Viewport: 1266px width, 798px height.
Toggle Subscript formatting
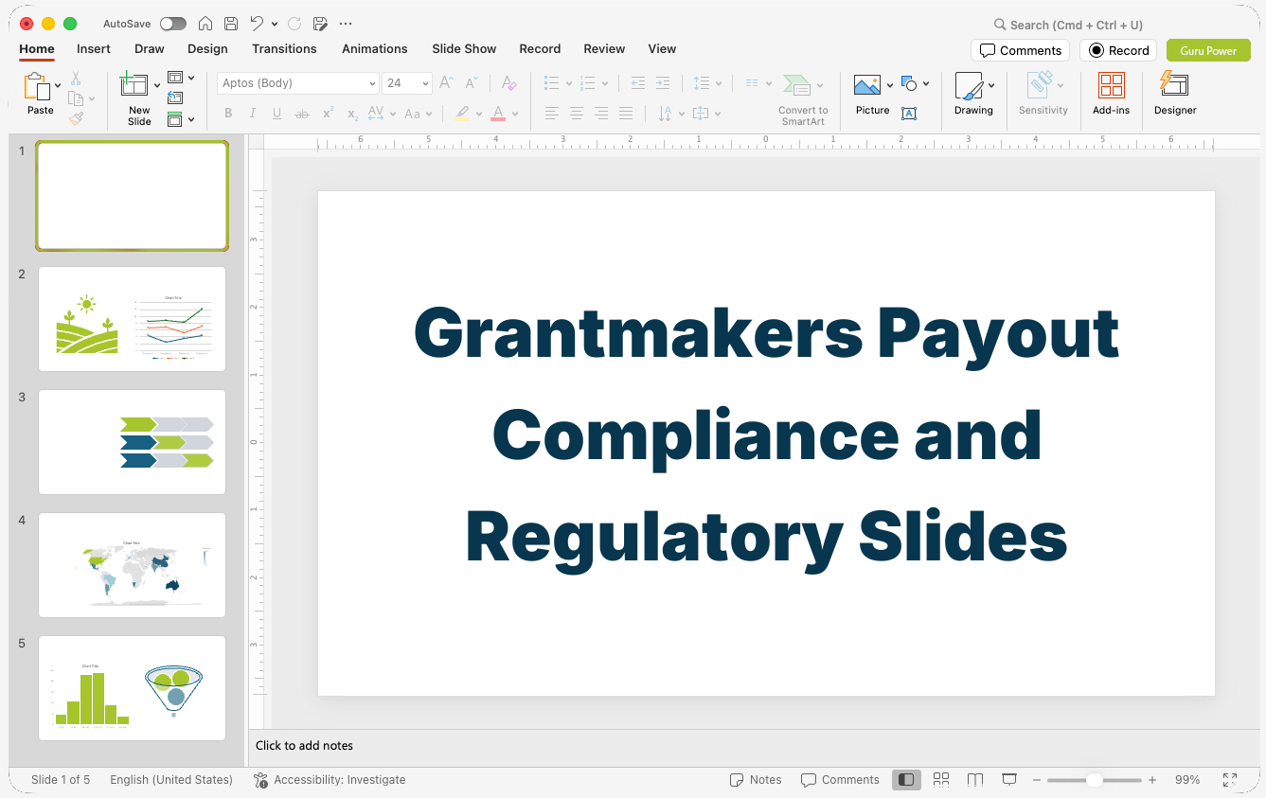click(x=352, y=114)
